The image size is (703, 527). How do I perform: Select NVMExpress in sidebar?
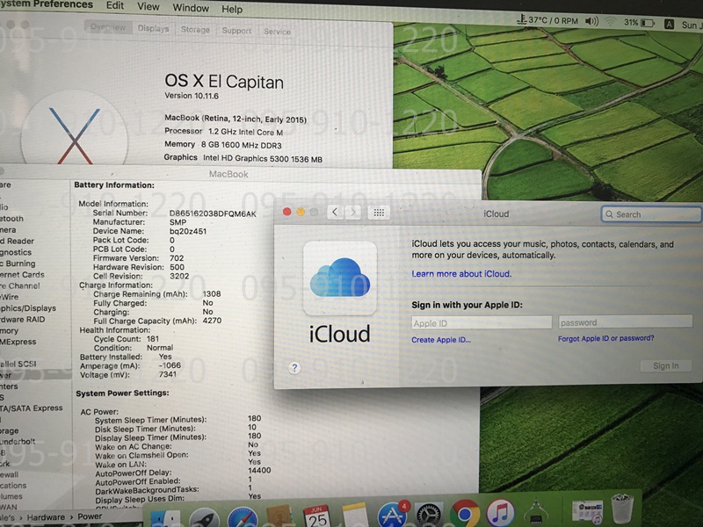click(18, 342)
